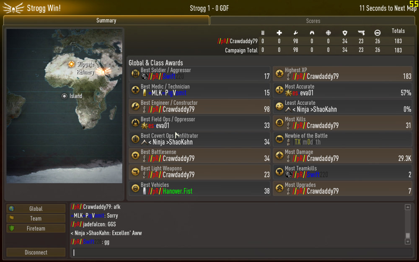
Task: Click the Best Soldier / Aggressor award icon
Action: (x=135, y=73)
